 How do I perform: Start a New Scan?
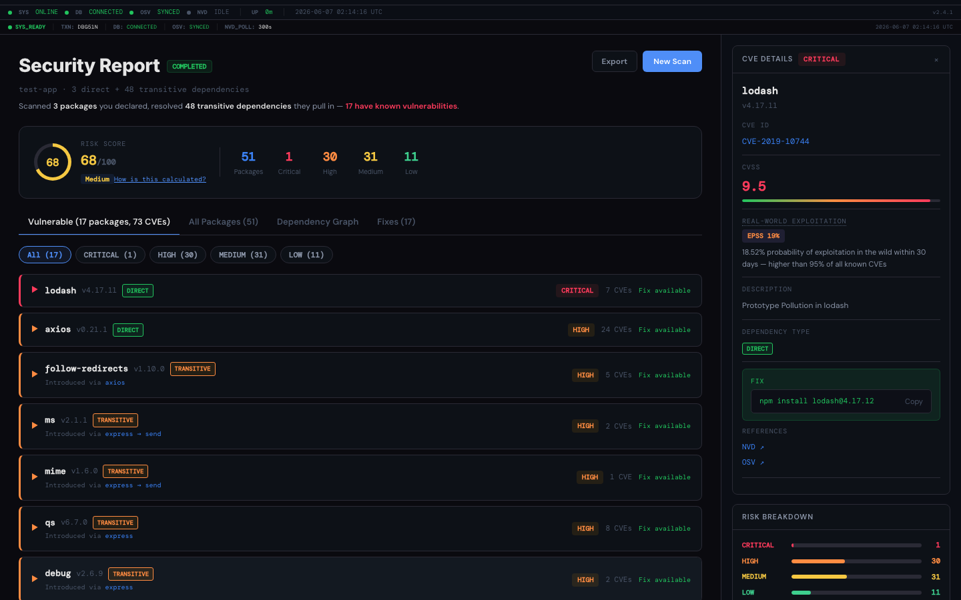(672, 61)
